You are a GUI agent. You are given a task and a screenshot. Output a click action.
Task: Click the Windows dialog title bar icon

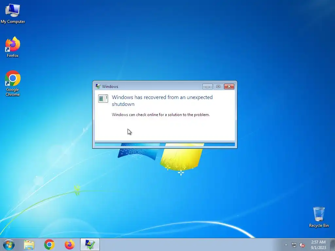[x=98, y=86]
